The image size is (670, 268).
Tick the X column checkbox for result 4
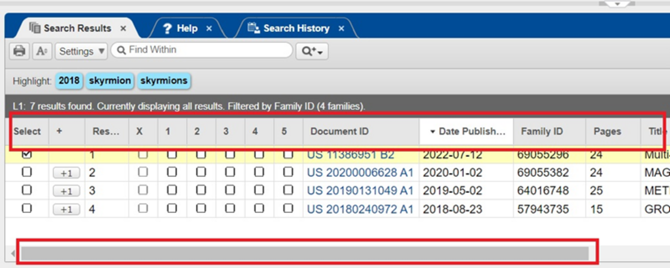coord(143,209)
